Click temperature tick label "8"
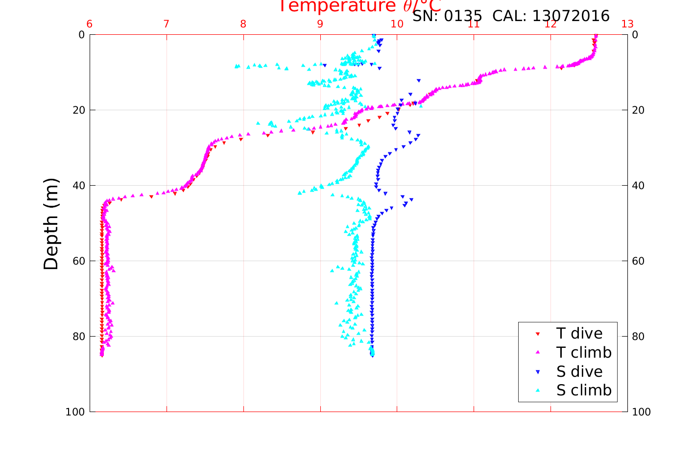The width and height of the screenshot is (694, 463). pos(243,24)
